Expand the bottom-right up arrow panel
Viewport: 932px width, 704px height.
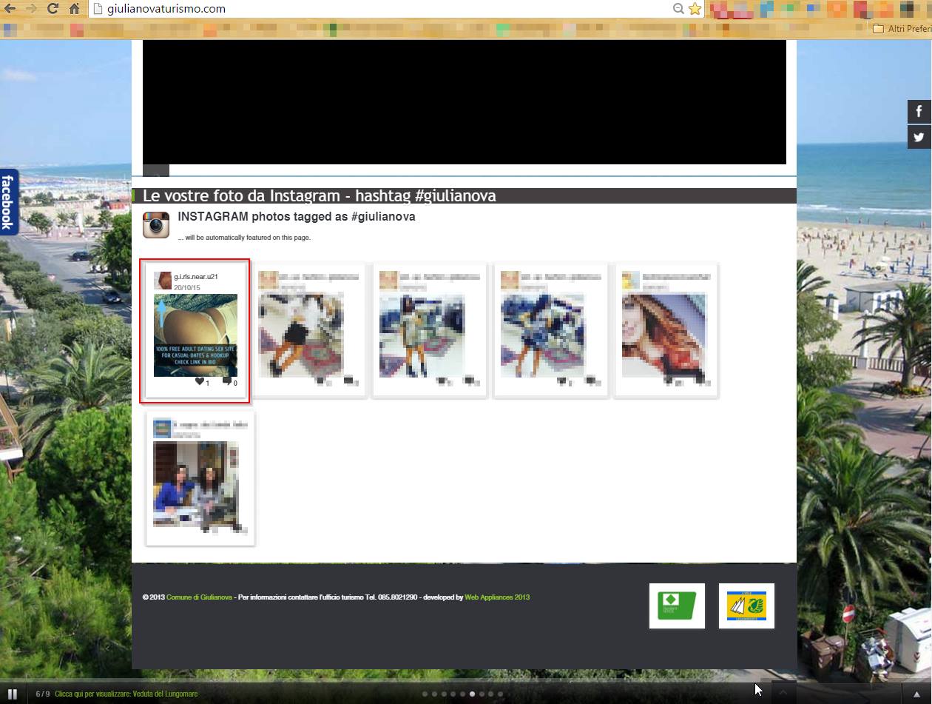click(916, 694)
